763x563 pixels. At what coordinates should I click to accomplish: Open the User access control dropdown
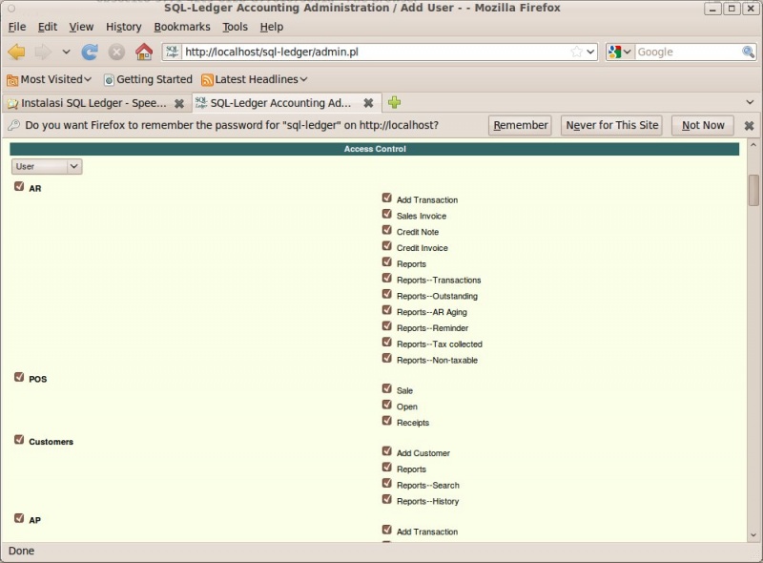point(46,165)
